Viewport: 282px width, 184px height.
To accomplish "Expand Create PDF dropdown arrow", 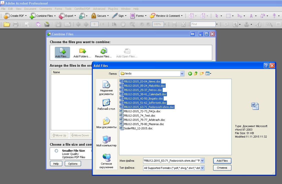I will [x=26, y=16].
